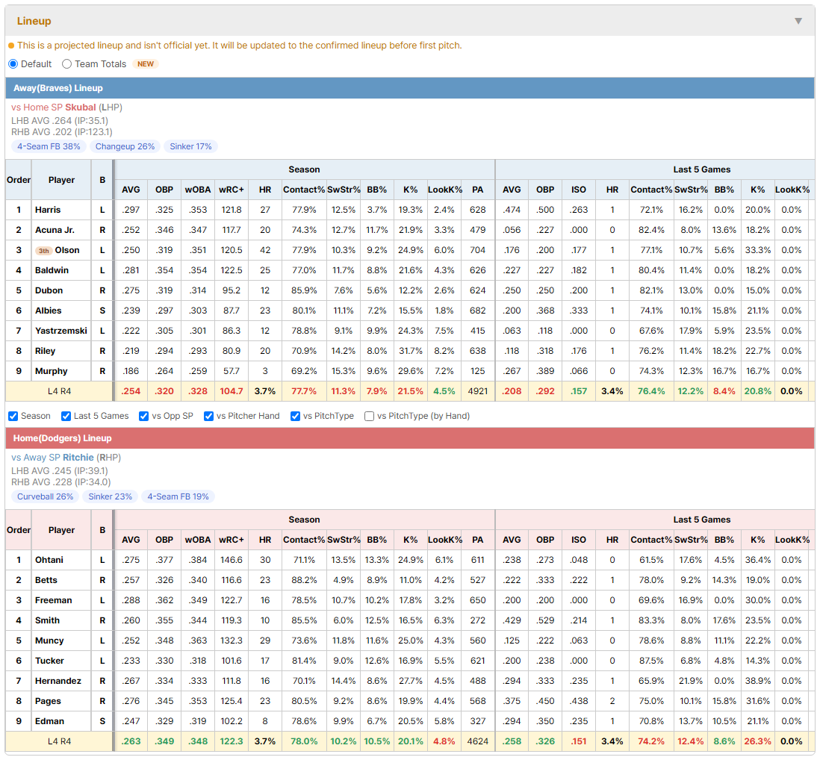The image size is (820, 760).
Task: Select player Harris in Braves lineup
Action: [x=48, y=210]
